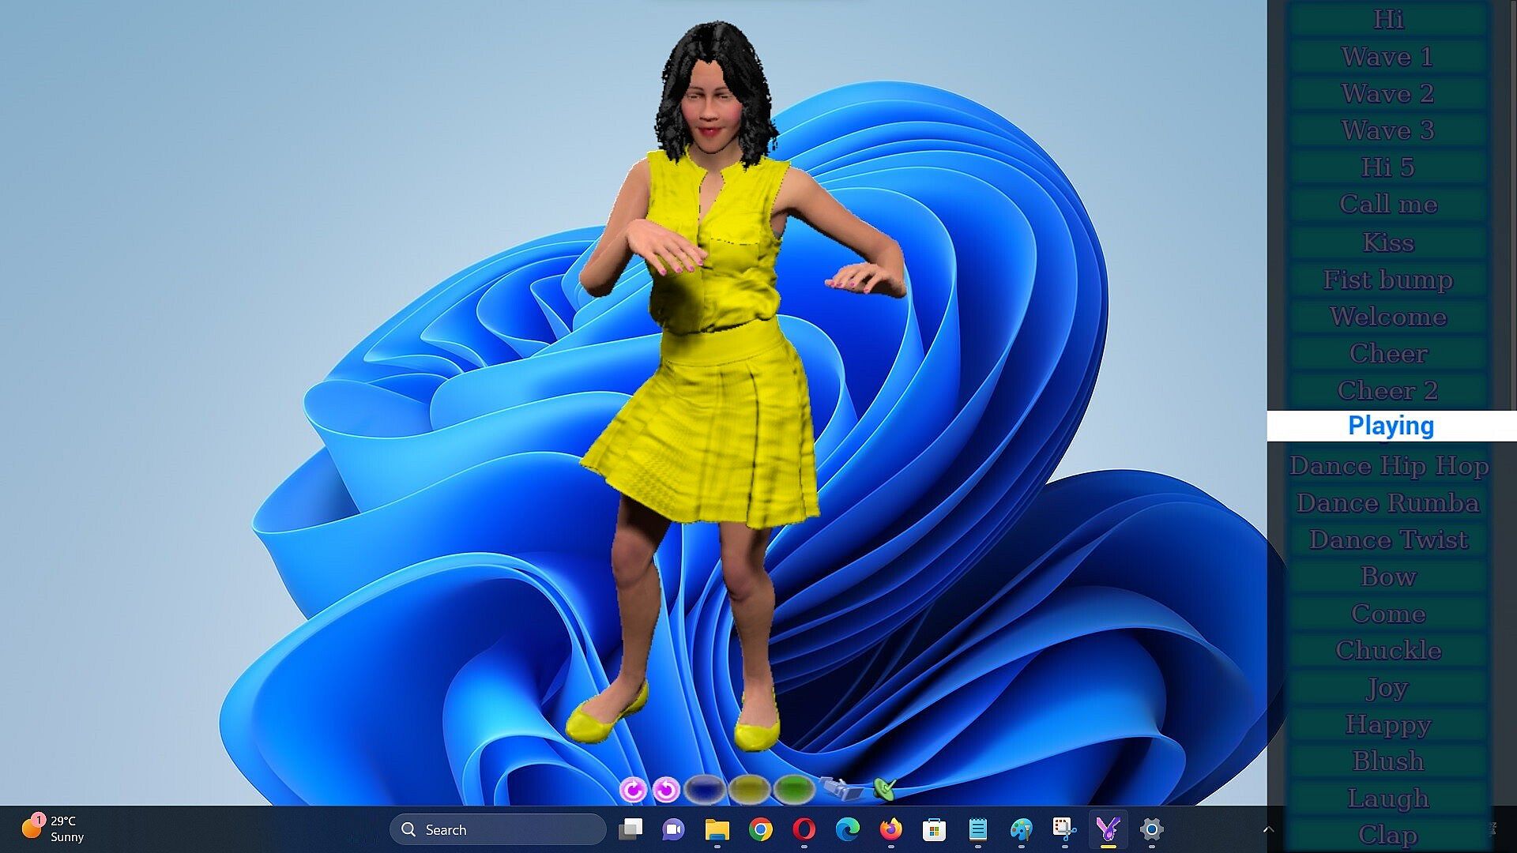Show hidden system tray icons chevron

point(1268,829)
